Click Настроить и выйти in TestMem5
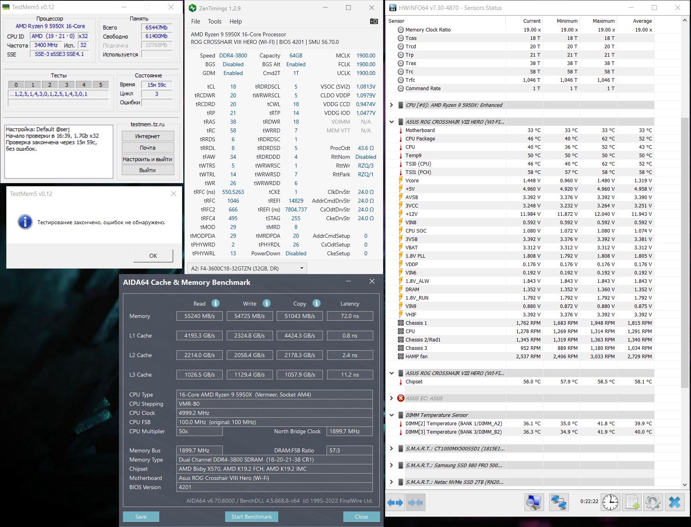This screenshot has height=527, width=691. point(148,159)
